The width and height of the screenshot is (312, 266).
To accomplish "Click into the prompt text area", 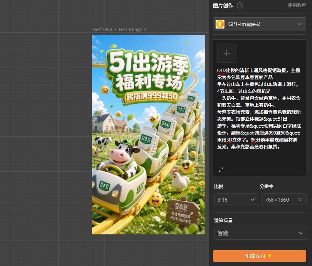I will pos(259,109).
